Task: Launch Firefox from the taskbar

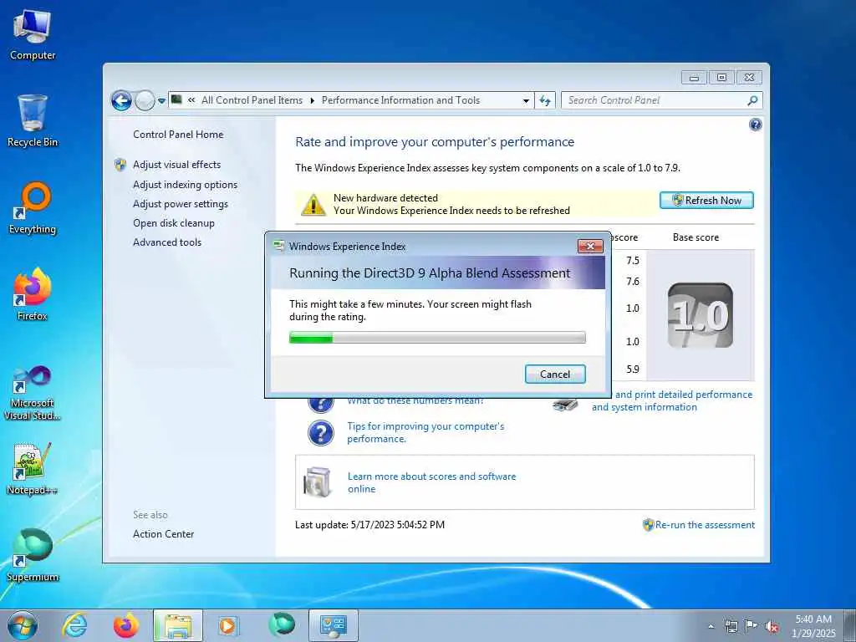Action: [126, 625]
